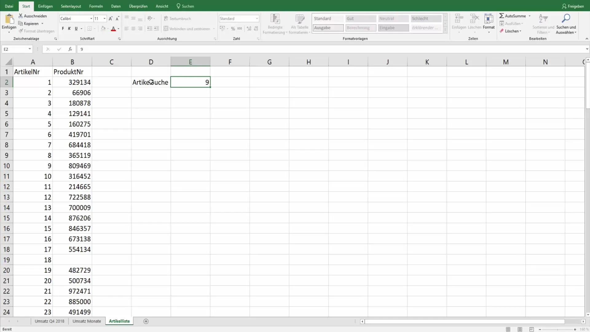This screenshot has height=332, width=590.
Task: Toggle underline formatting U
Action: 76,29
